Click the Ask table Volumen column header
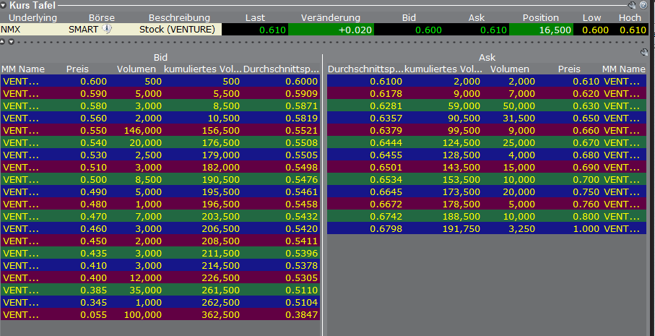Viewport: 655px width, 336px height. pyautogui.click(x=510, y=69)
